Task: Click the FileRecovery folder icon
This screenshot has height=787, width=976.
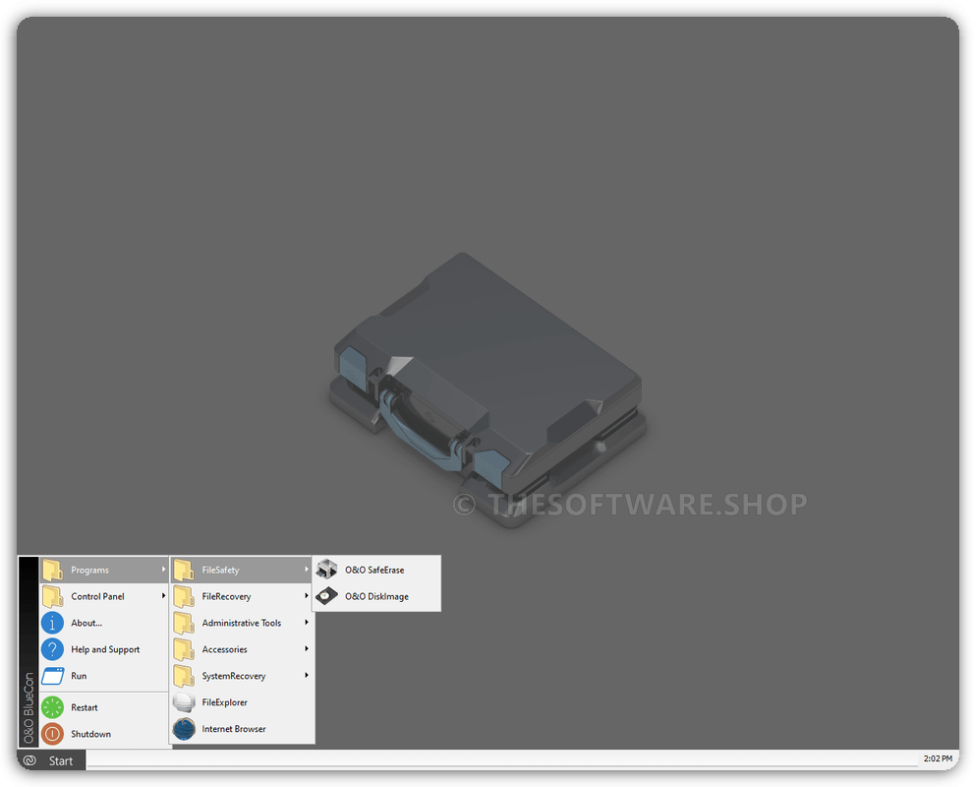Action: pos(184,596)
